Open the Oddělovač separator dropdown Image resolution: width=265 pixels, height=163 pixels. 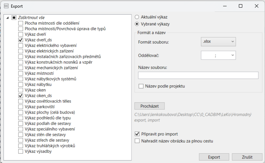[x=218, y=55]
